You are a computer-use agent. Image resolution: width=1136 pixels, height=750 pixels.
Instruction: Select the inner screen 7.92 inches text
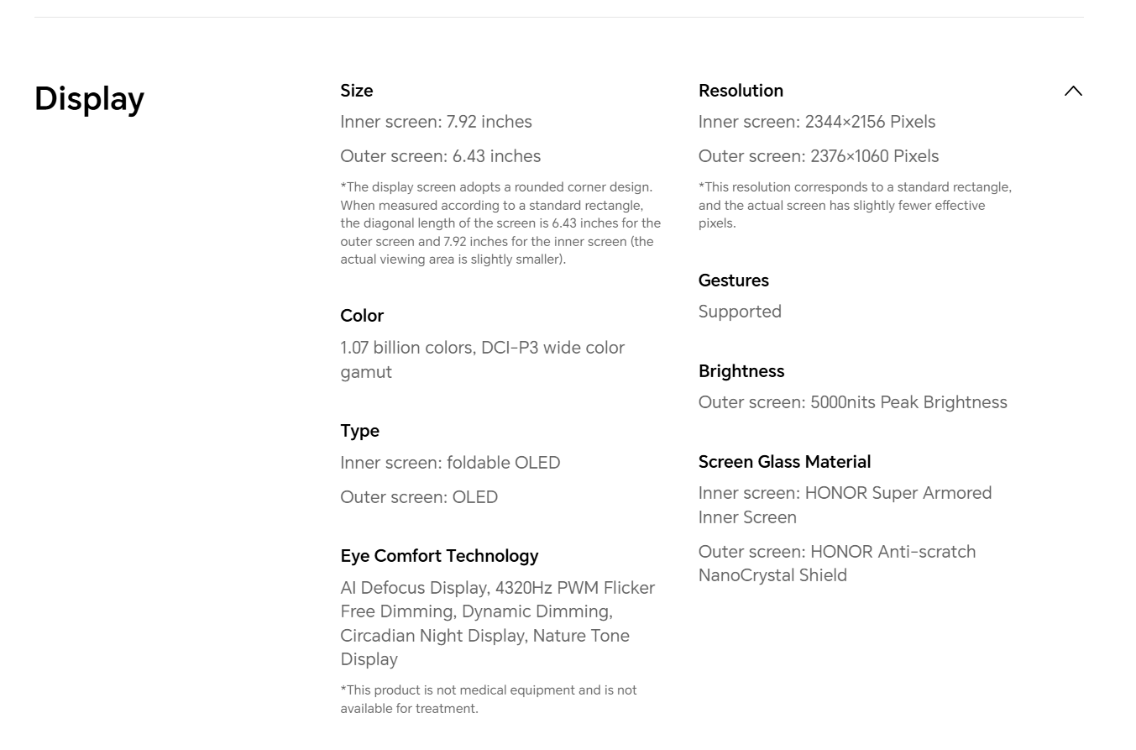click(436, 122)
